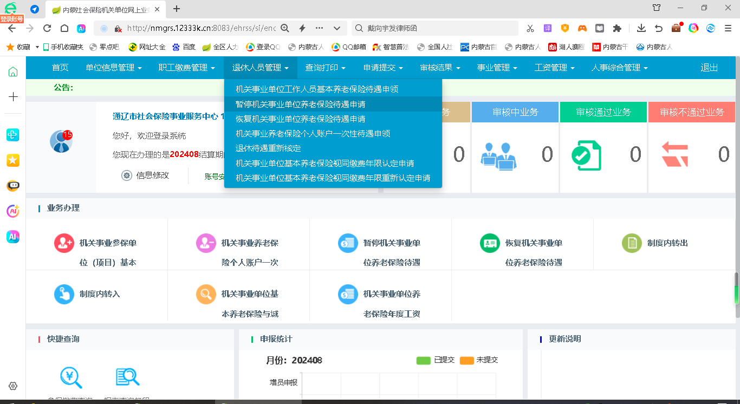Image resolution: width=740 pixels, height=404 pixels.
Task: Click the orange magnifier 机关事业单位基本养老保险 icon
Action: pyautogui.click(x=206, y=294)
